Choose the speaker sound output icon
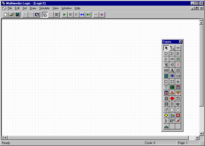This screenshot has height=146, width=205. [x=172, y=65]
